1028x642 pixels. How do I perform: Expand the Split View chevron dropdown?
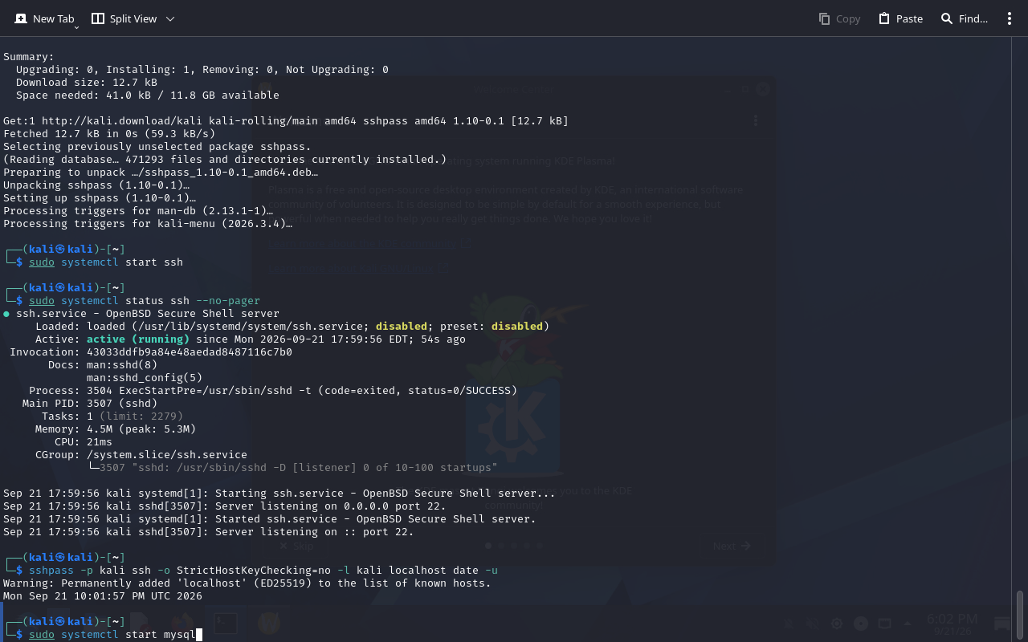[170, 18]
